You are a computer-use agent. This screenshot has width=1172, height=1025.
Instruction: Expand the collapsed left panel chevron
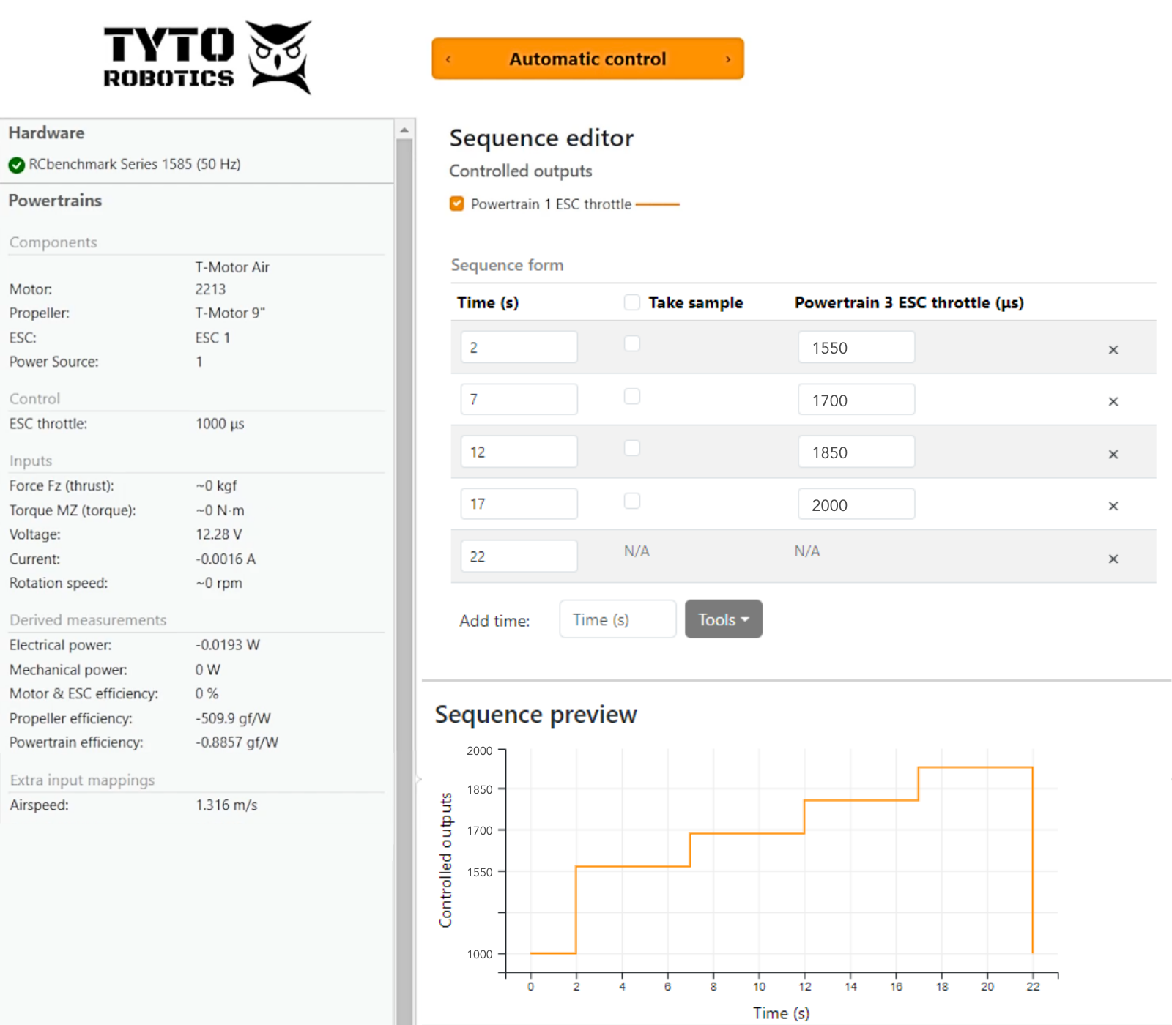[x=419, y=779]
